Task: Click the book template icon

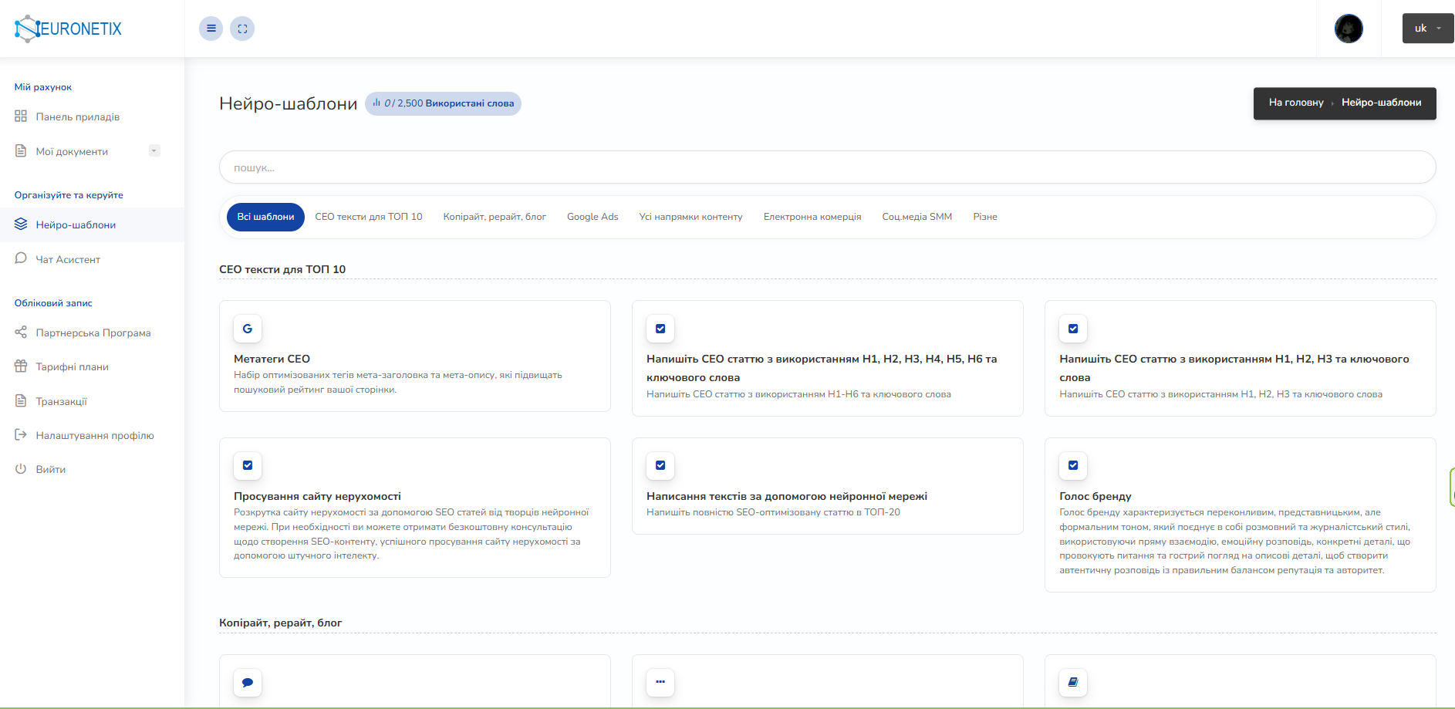Action: [1072, 683]
